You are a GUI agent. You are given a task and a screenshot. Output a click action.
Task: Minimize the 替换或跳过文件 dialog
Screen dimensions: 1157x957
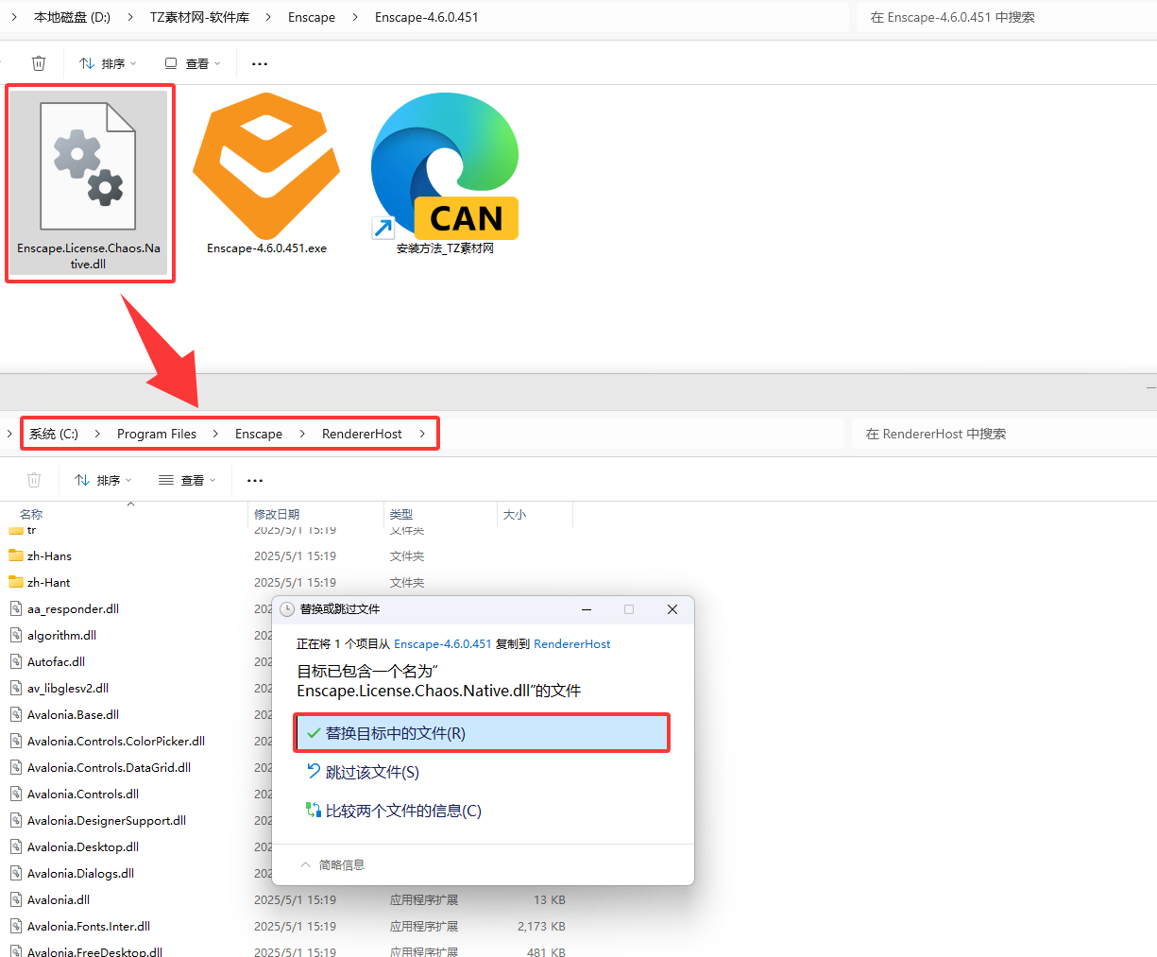tap(587, 609)
